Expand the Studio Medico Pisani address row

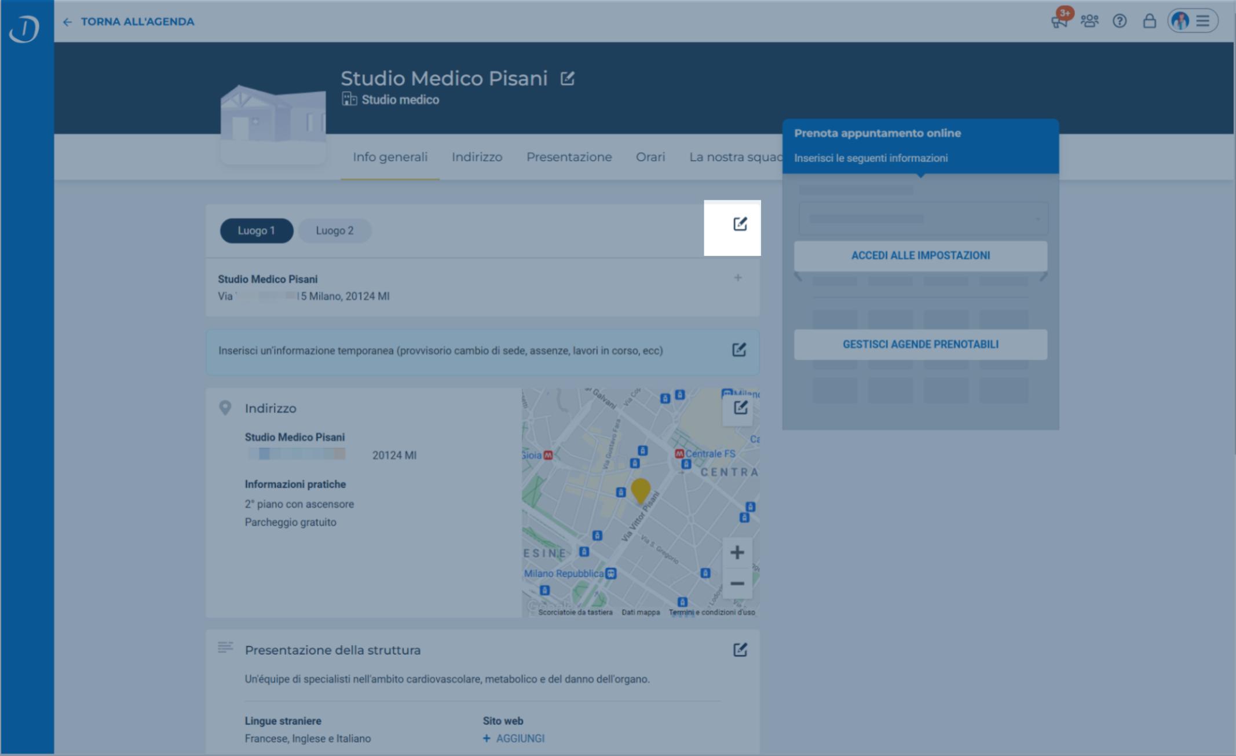pos(737,278)
